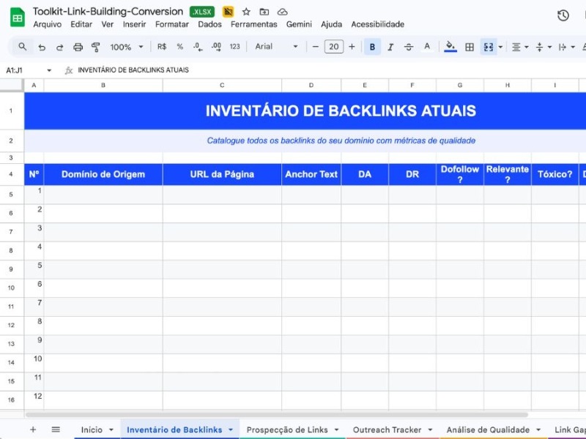Image resolution: width=586 pixels, height=439 pixels.
Task: Star the Toolkit-Link-Building-Conversion spreadsheet
Action: [245, 11]
